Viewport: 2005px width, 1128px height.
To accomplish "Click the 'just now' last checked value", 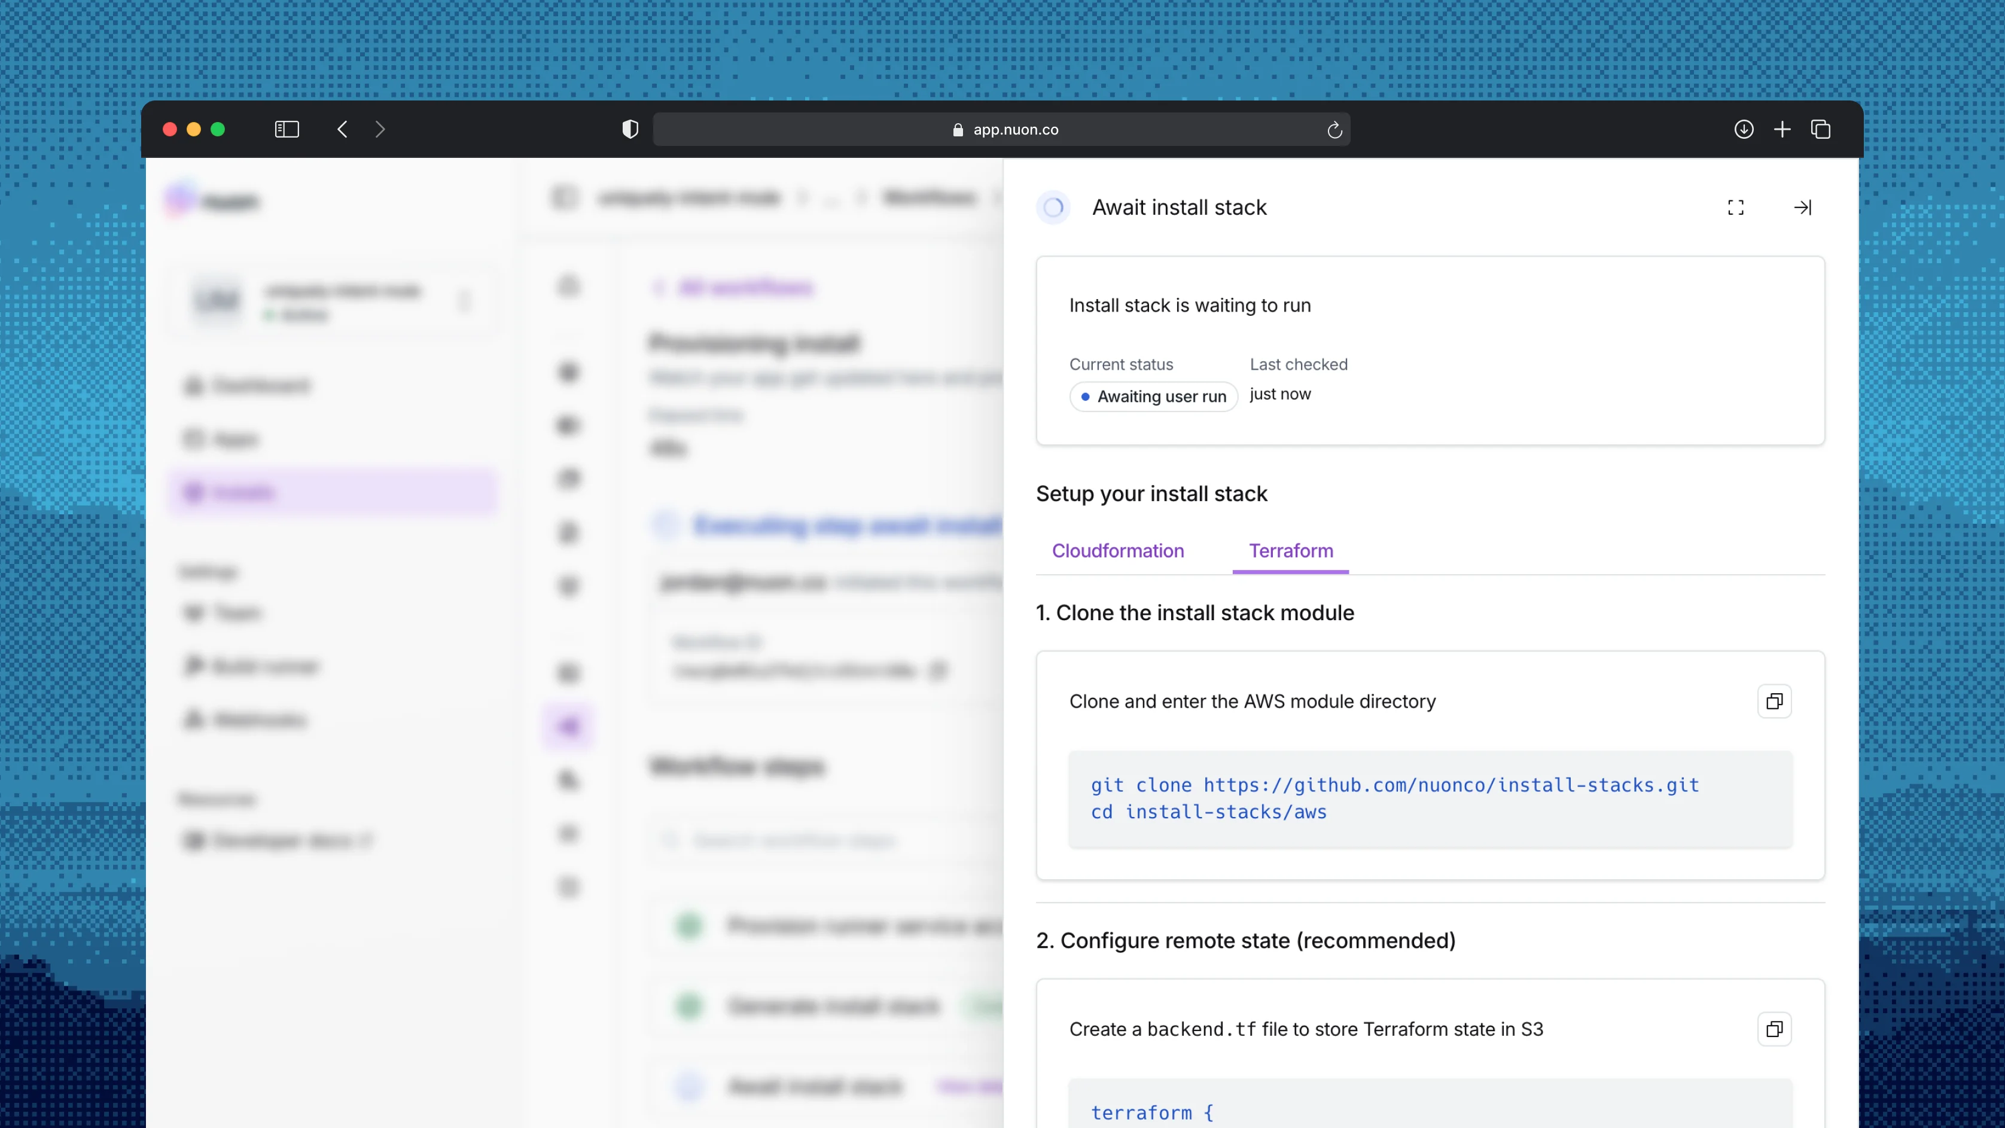I will tap(1281, 394).
